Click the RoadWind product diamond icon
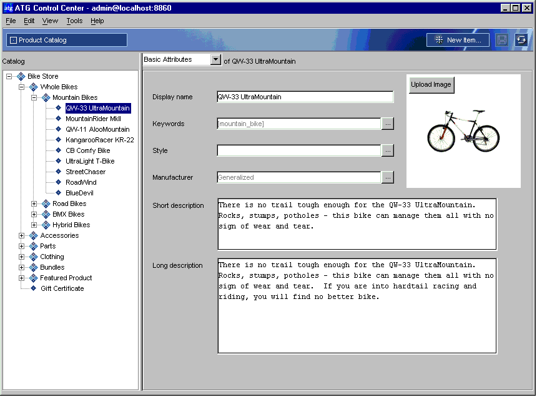 coord(59,182)
